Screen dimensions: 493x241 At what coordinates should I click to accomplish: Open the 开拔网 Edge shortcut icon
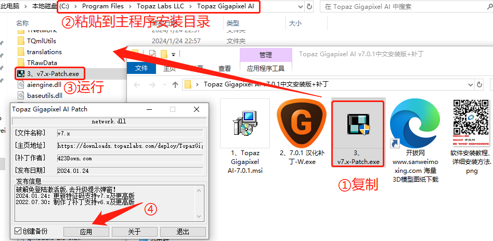(414, 123)
